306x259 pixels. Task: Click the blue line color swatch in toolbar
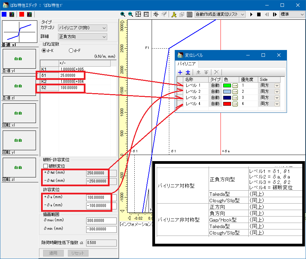tap(4, 14)
